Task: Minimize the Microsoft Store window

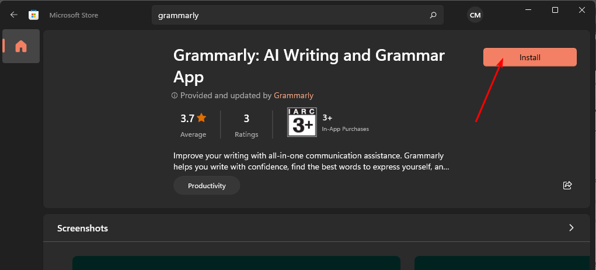Action: click(x=528, y=11)
